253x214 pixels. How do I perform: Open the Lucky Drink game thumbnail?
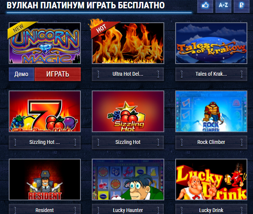tap(211, 180)
